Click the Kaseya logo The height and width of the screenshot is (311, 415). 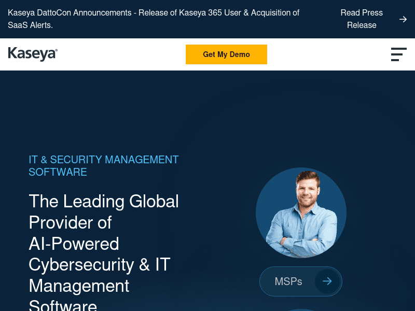point(33,54)
